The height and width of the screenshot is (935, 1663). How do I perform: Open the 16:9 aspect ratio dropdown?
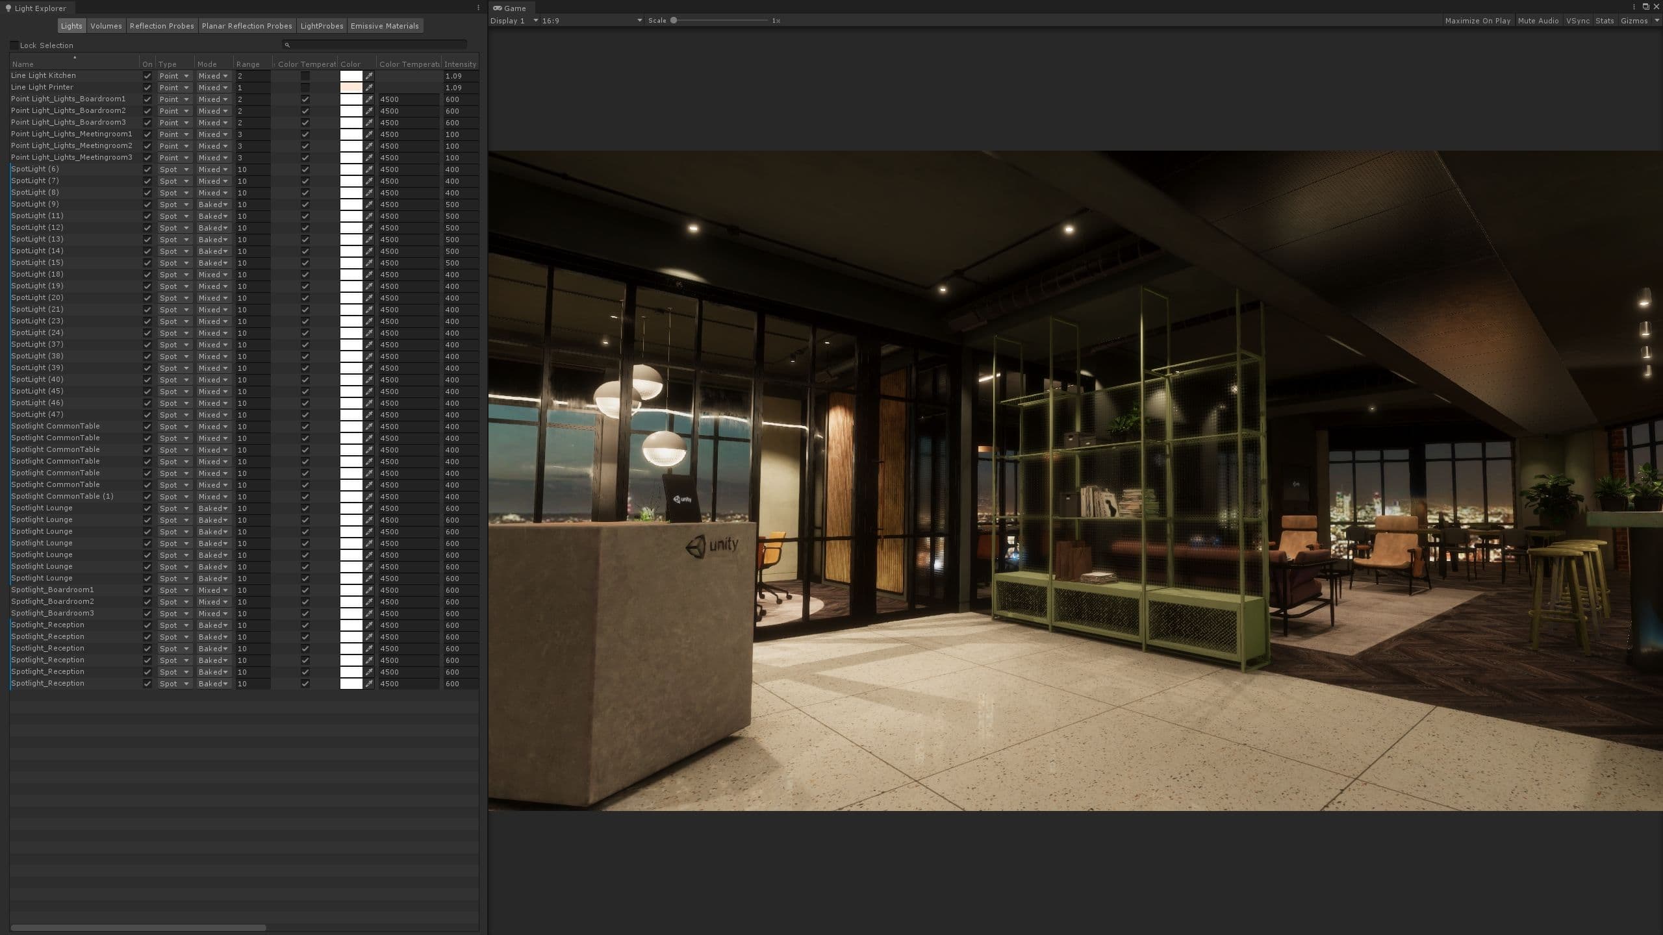point(592,20)
